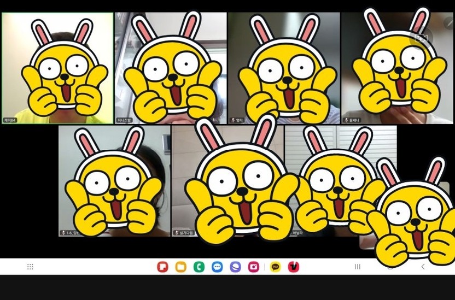455x300 pixels.
Task: Tap the recent apps navigation button
Action: [x=358, y=266]
